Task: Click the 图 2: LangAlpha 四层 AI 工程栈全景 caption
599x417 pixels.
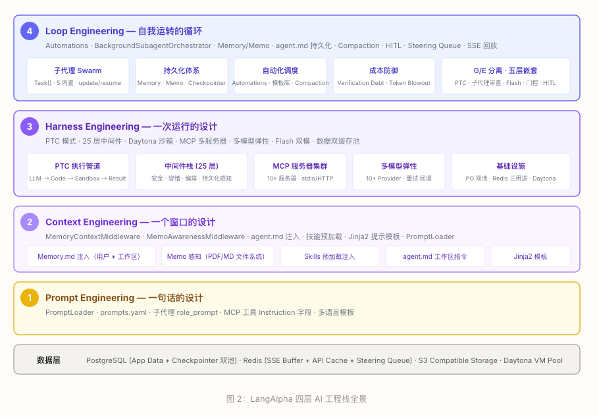Action: [296, 399]
